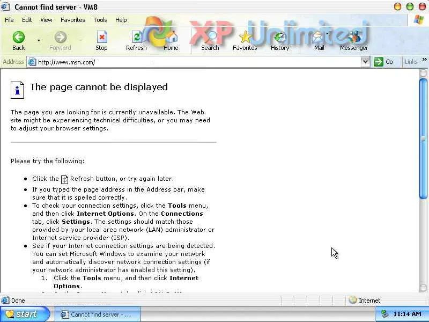
Task: Click the bold Connections word
Action: pos(182,214)
